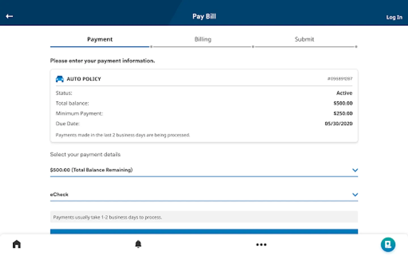Open notifications bell icon

pos(138,244)
